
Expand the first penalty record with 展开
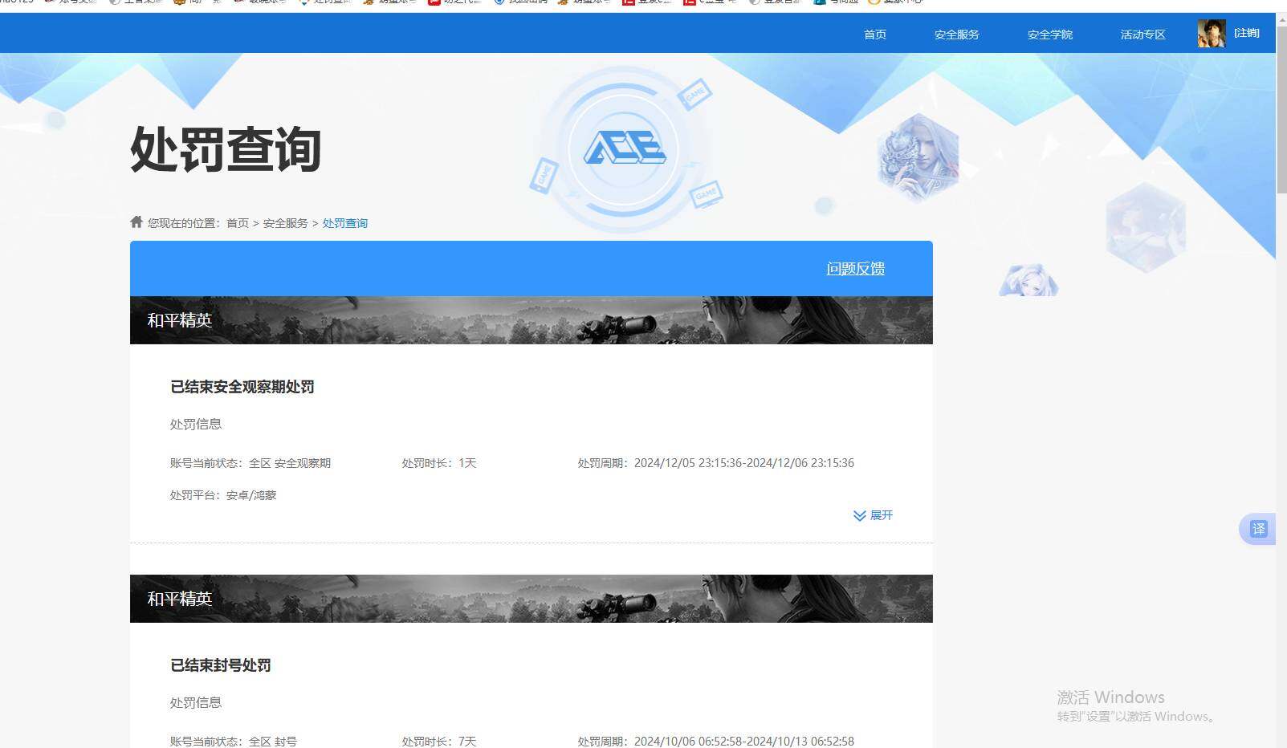[x=873, y=515]
